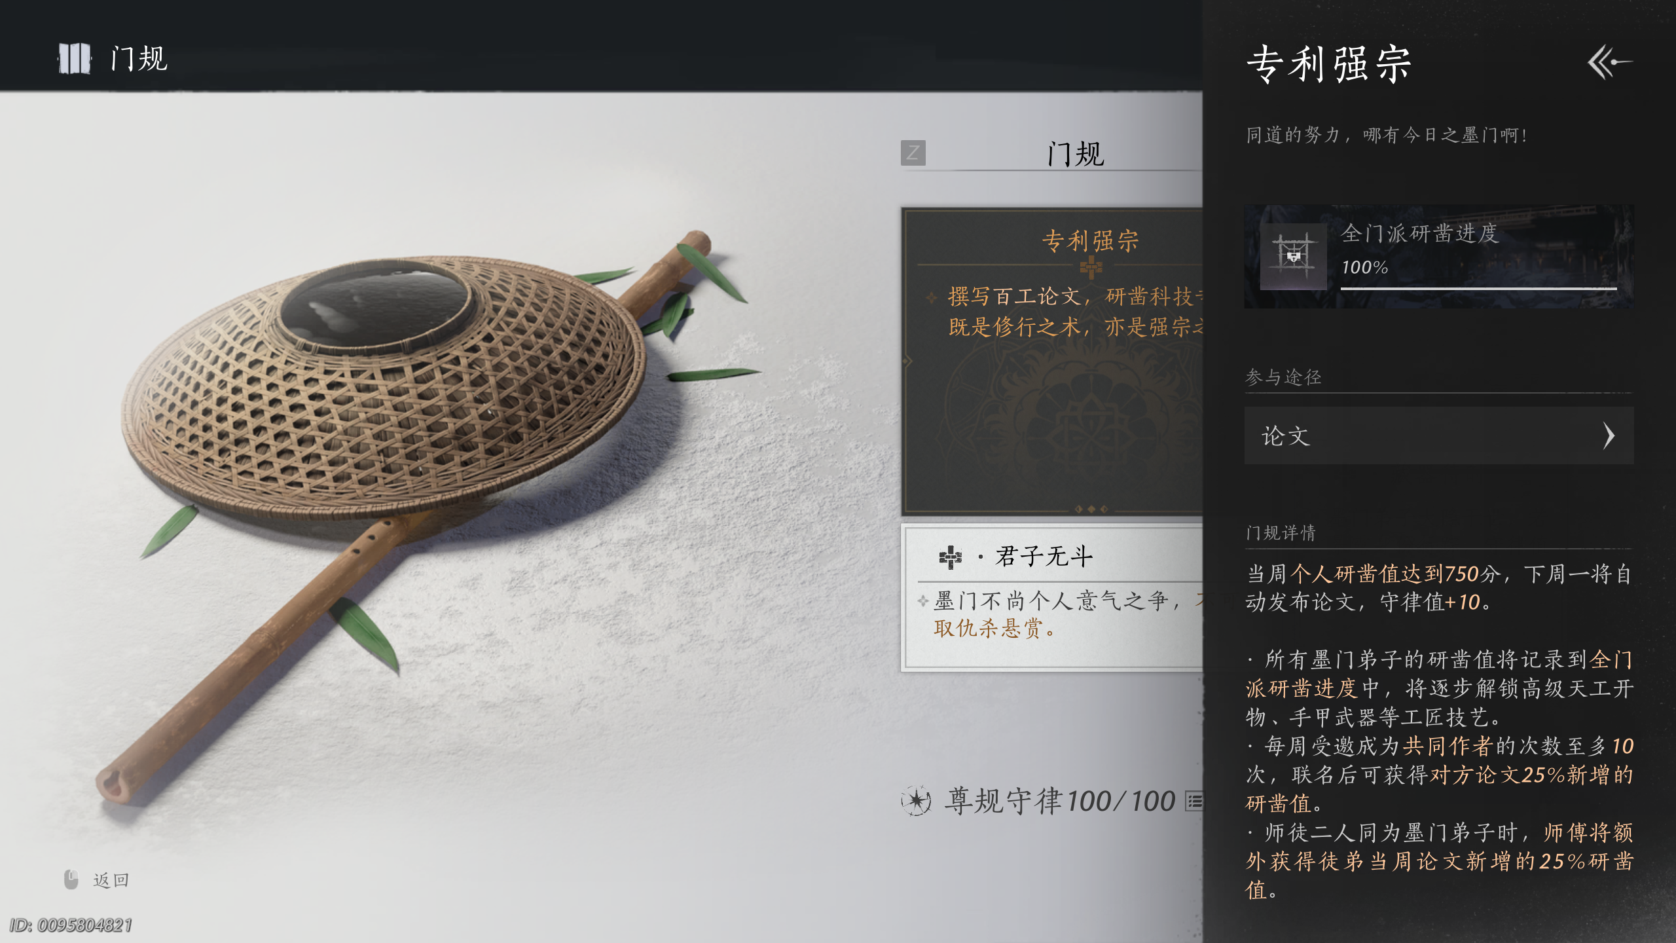
Task: Click the 门规 book icon in header
Action: coord(74,59)
